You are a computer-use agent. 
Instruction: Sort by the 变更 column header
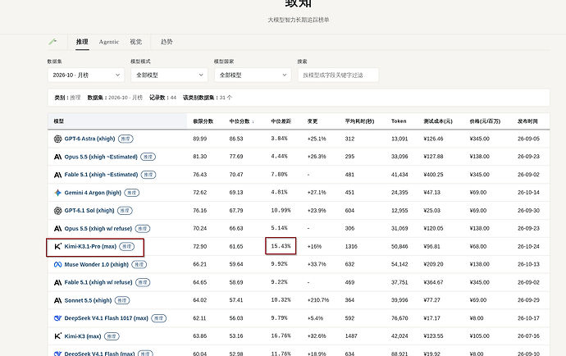313,121
